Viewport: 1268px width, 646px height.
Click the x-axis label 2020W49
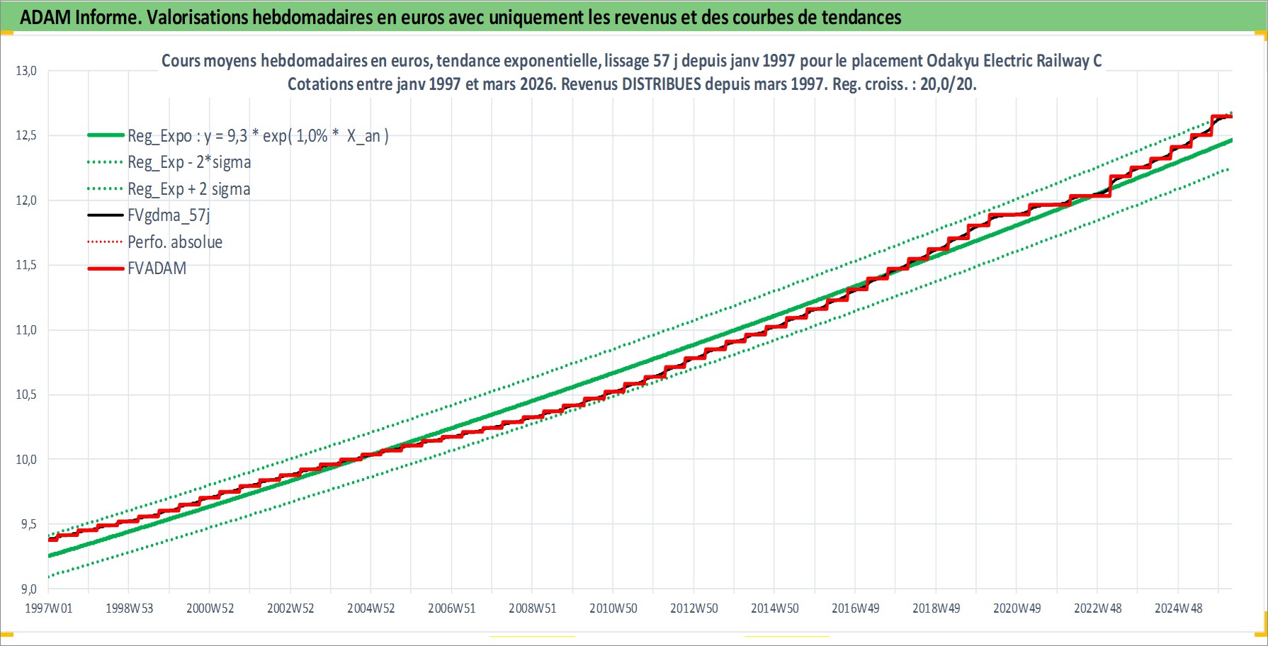pos(1017,608)
